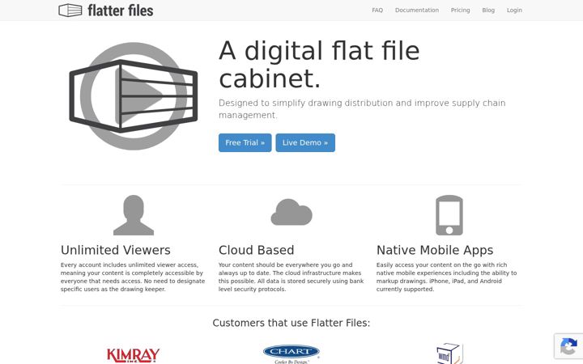Image resolution: width=583 pixels, height=364 pixels.
Task: Click the box-shaped customer logo
Action: [449, 353]
